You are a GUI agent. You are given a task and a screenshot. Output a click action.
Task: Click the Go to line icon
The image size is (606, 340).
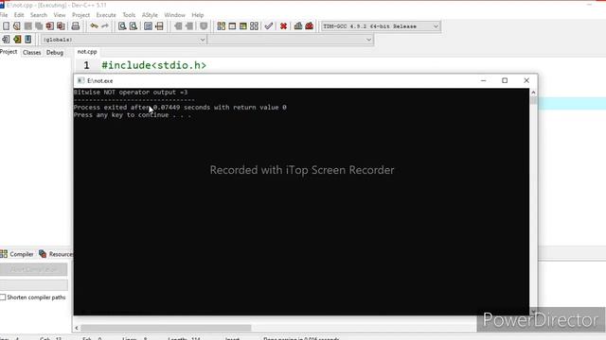tap(159, 26)
